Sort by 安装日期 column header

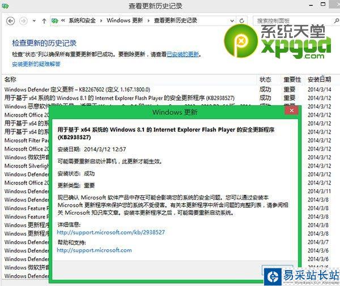pos(320,79)
